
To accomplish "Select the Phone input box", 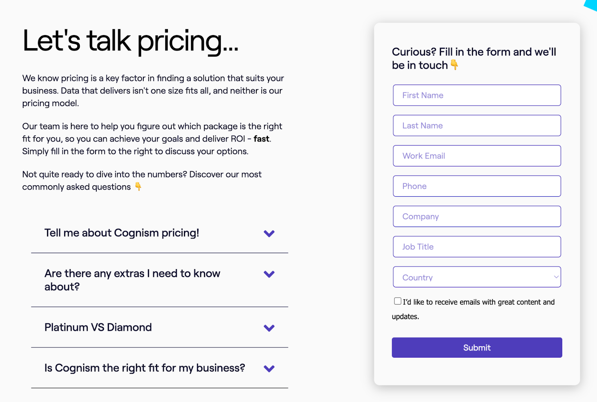I will 477,186.
